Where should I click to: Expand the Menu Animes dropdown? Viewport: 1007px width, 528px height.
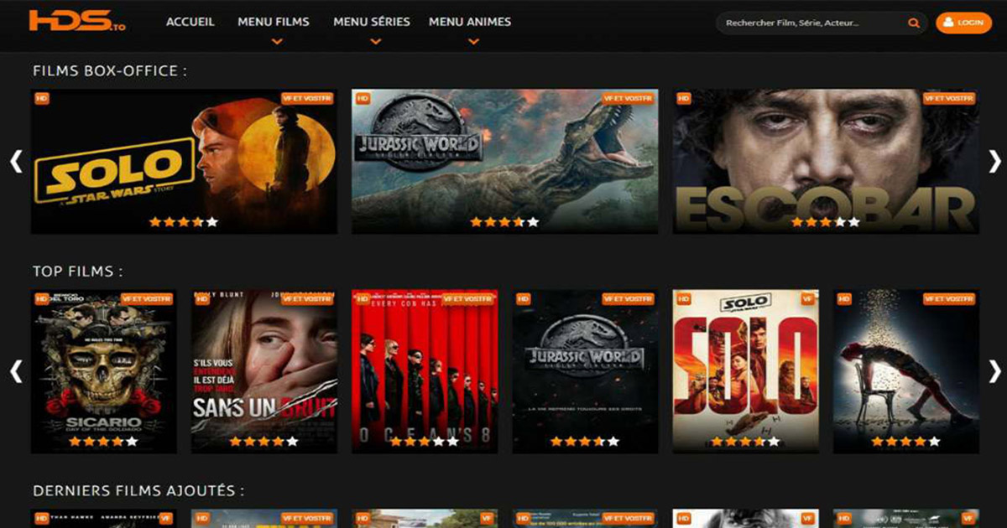[x=470, y=23]
